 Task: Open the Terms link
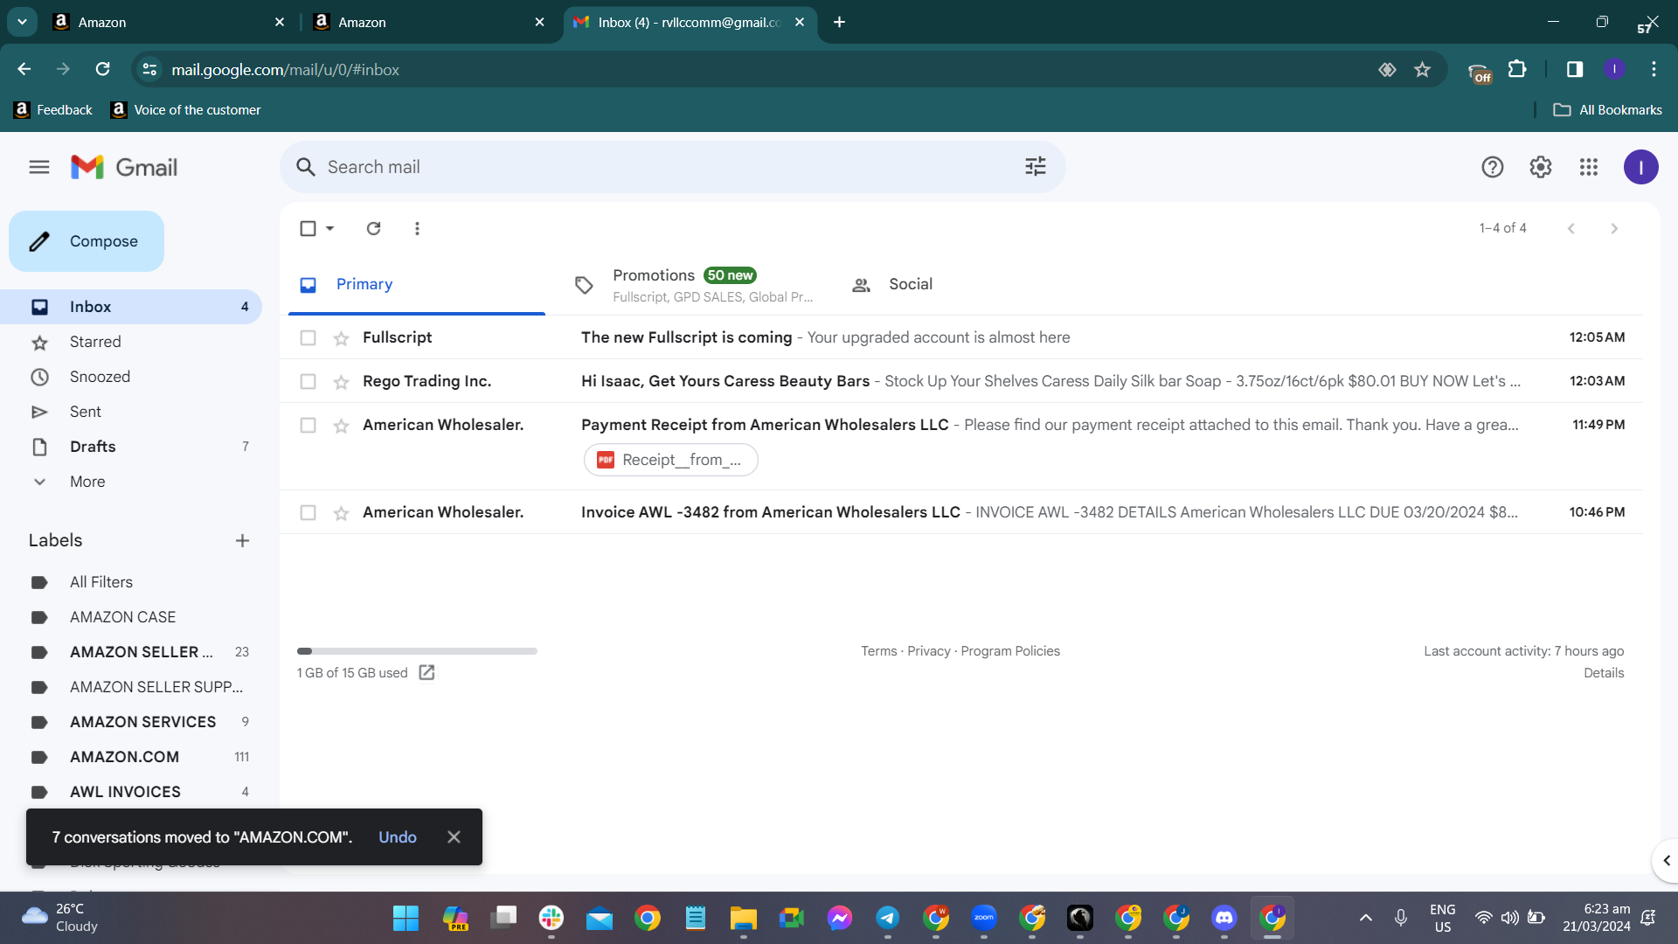click(878, 651)
